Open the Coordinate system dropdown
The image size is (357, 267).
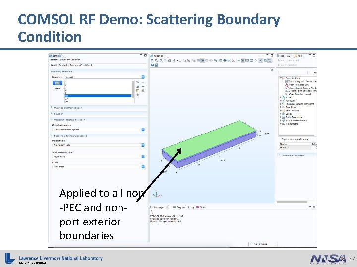(98, 130)
